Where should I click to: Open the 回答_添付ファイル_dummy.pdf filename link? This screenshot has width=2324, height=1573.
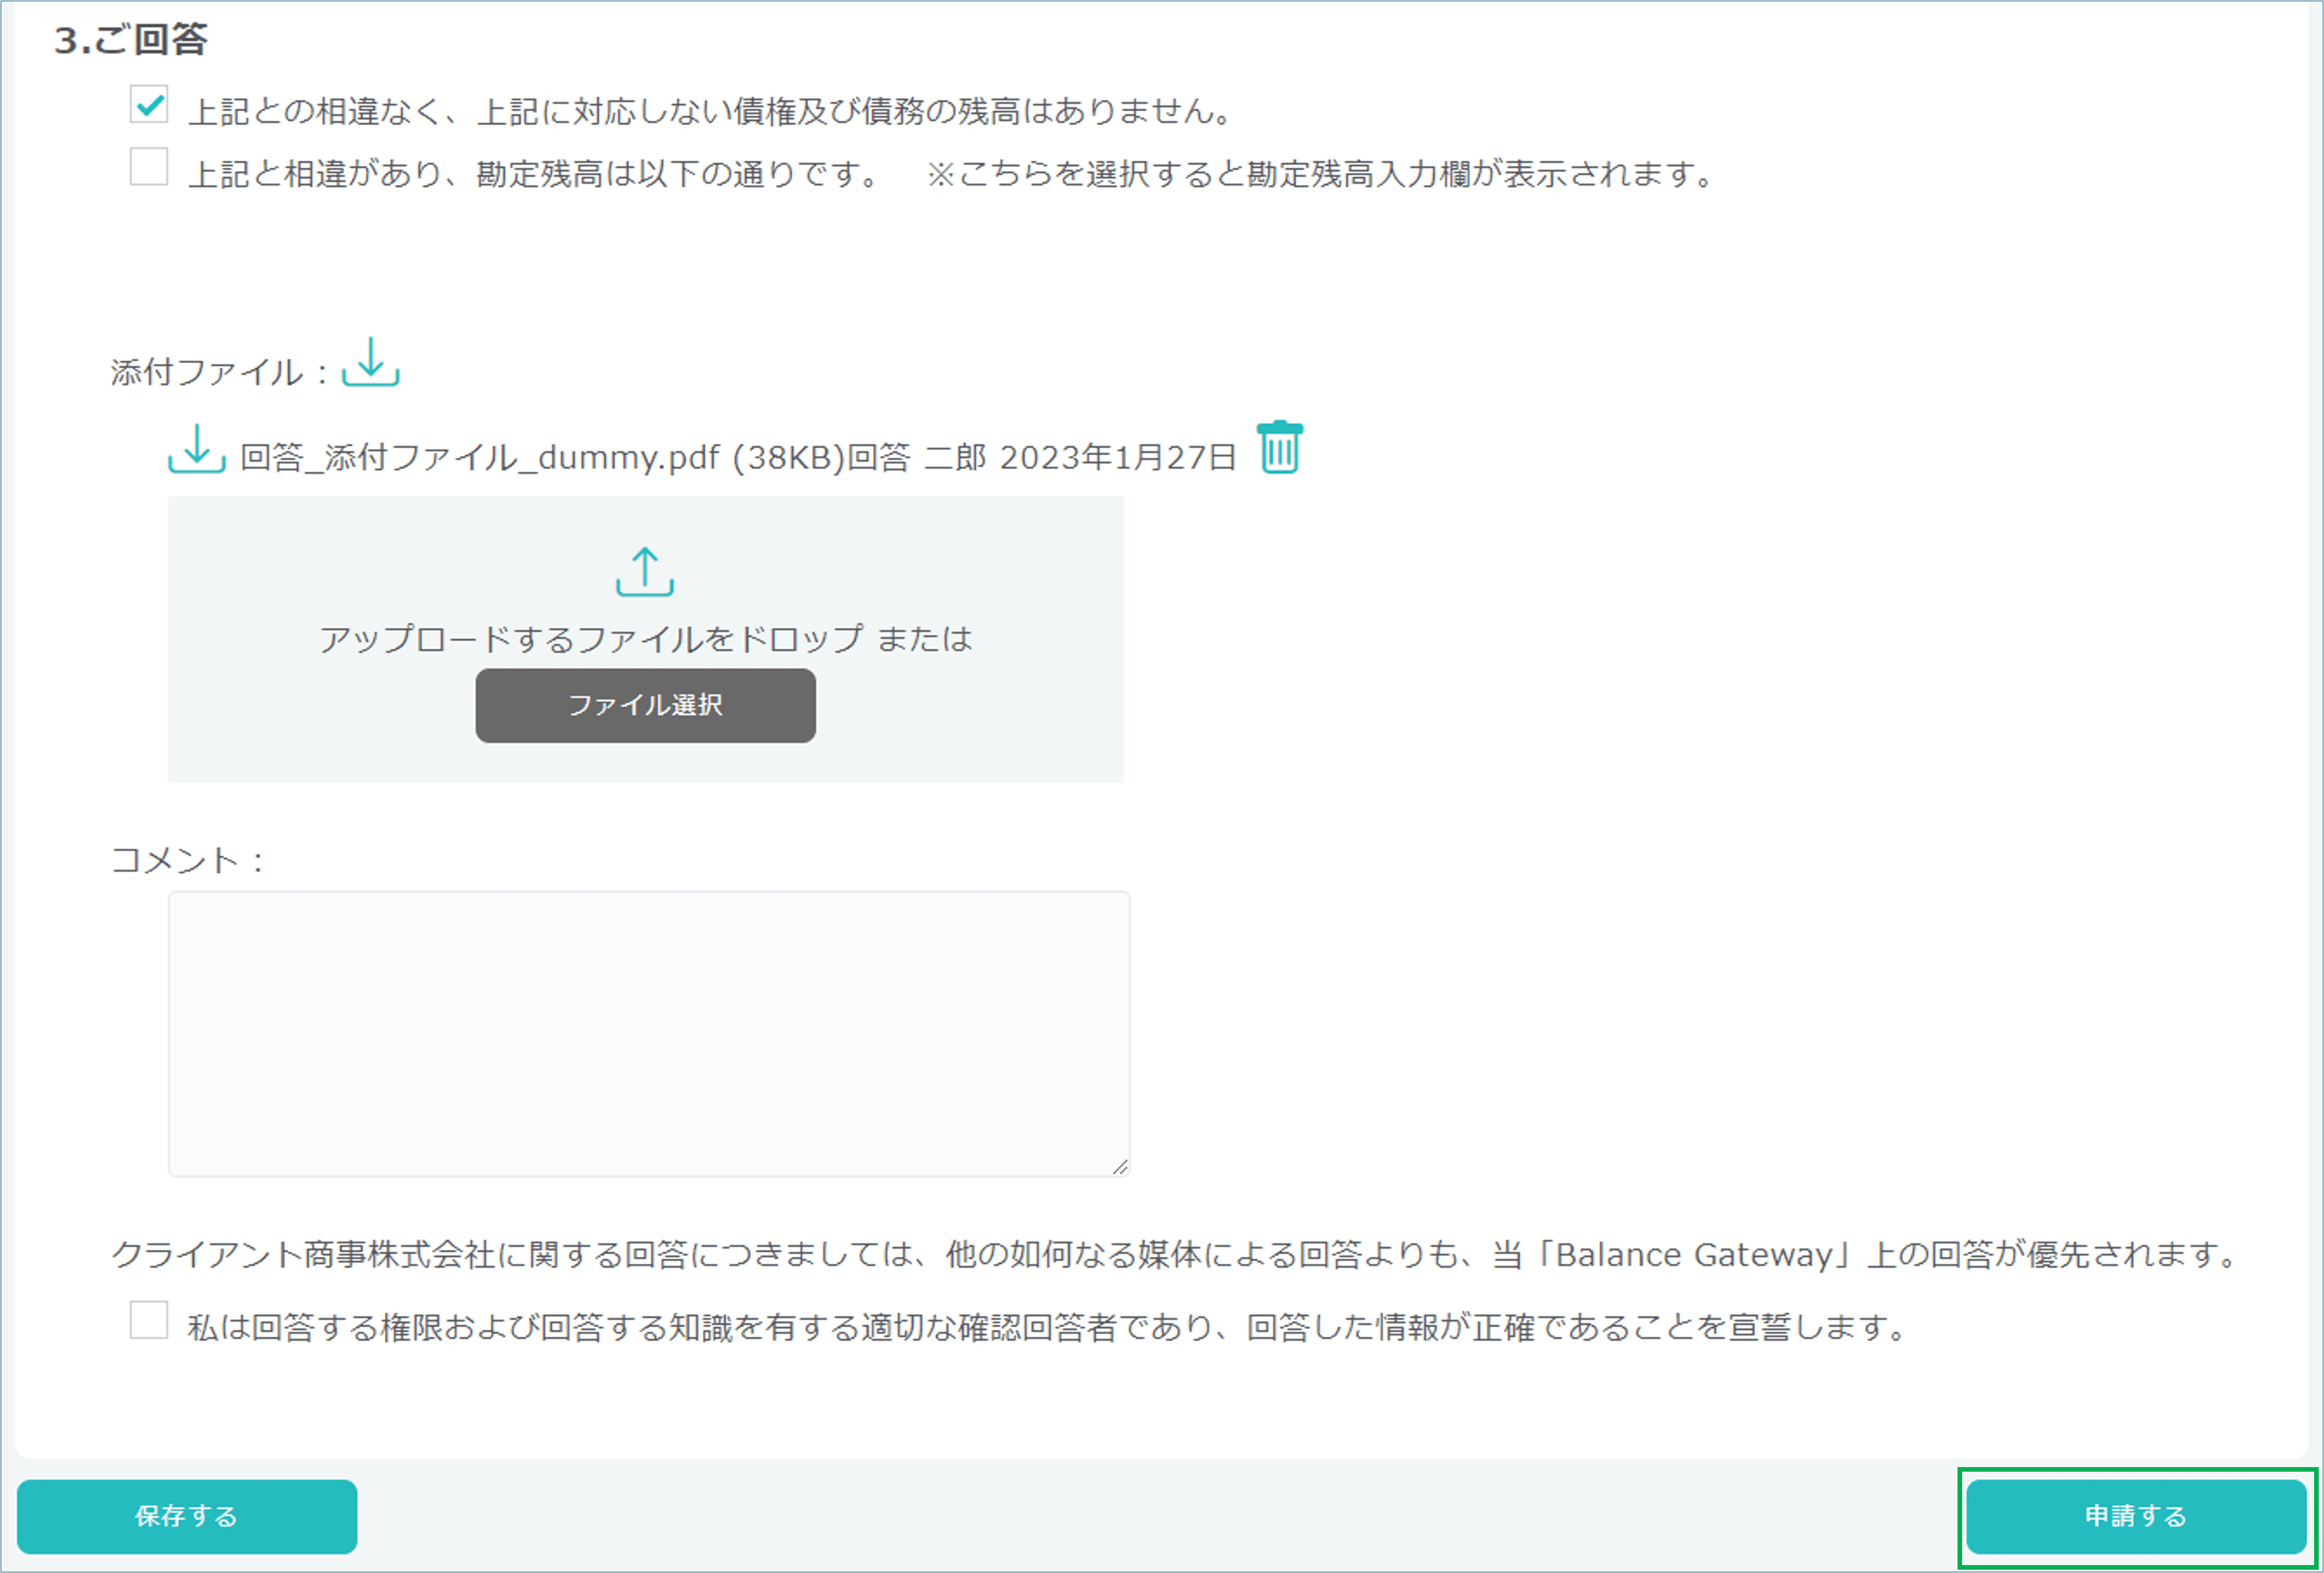(480, 458)
